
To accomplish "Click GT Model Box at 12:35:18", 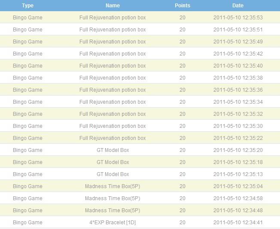I will pyautogui.click(x=113, y=162).
